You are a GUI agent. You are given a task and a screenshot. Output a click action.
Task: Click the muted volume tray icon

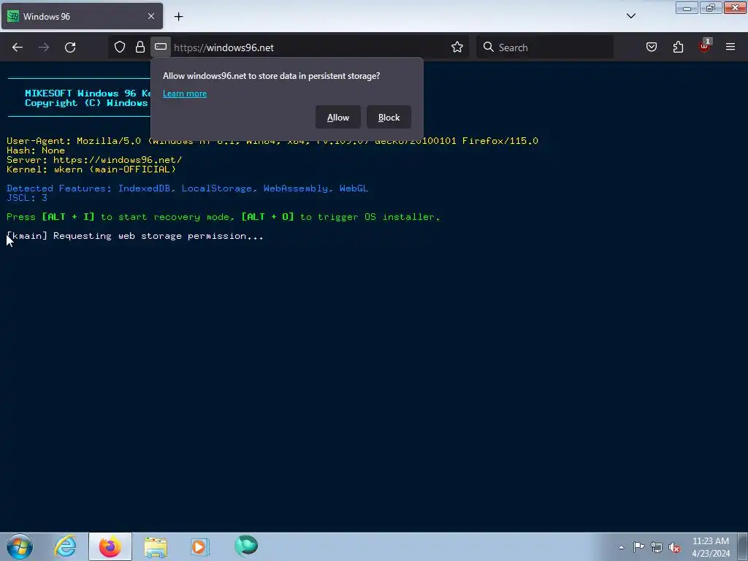click(674, 547)
